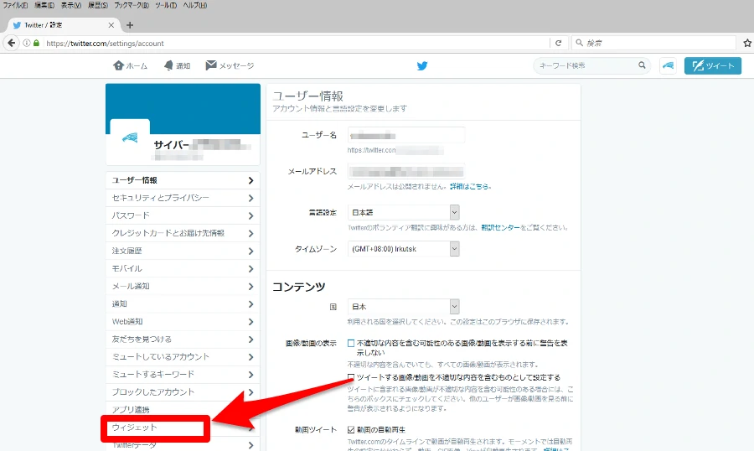Image resolution: width=754 pixels, height=451 pixels.
Task: Open モバイル settings
Action: pyautogui.click(x=183, y=268)
